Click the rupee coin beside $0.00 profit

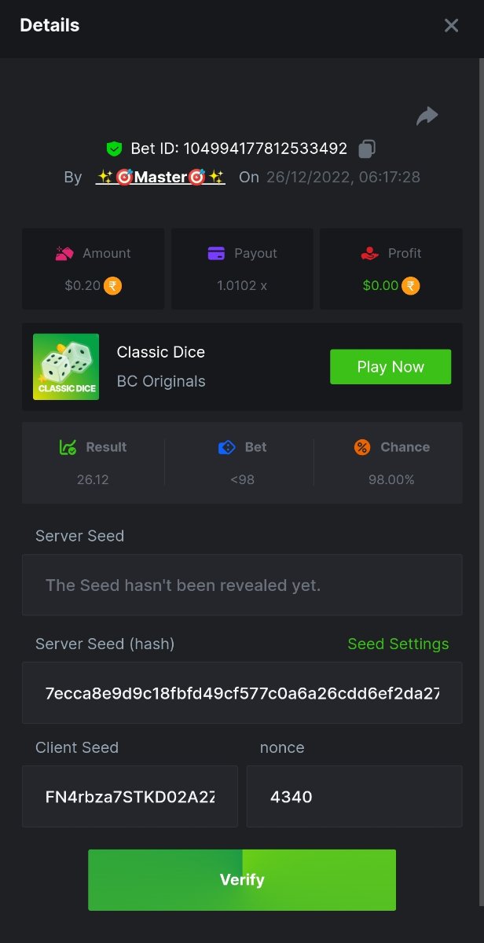[410, 285]
